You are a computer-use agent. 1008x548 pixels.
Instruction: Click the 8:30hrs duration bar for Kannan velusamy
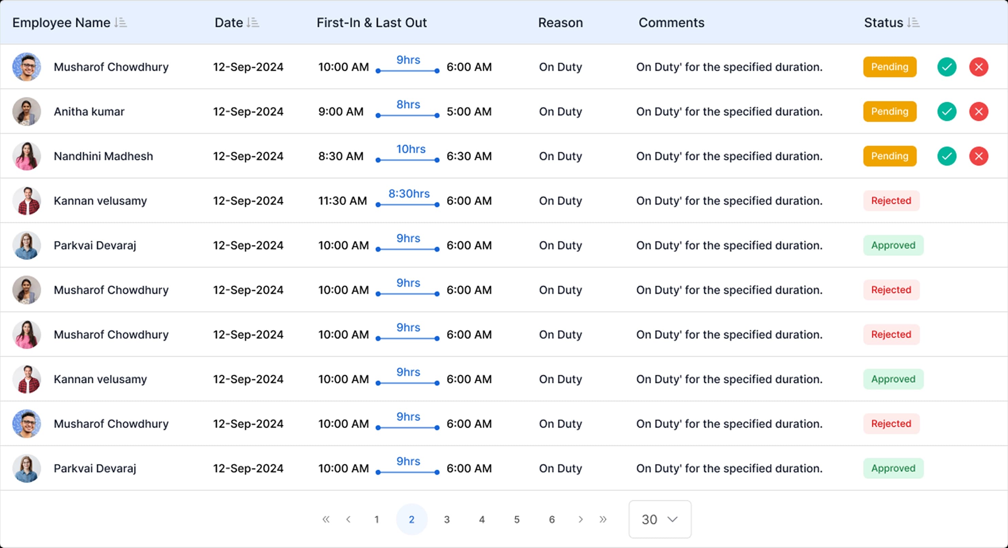[x=407, y=204]
